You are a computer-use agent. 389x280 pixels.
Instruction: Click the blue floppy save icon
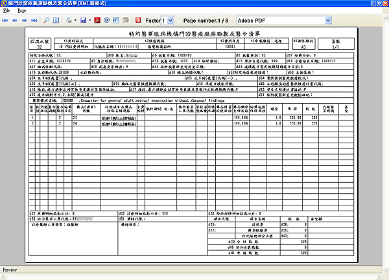(84, 21)
